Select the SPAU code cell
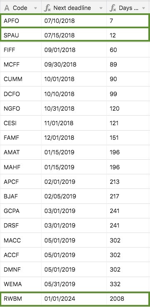Viewport: 150px width, 307px height. (21, 35)
